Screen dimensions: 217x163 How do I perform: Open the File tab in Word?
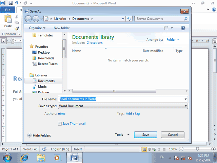point(7,10)
